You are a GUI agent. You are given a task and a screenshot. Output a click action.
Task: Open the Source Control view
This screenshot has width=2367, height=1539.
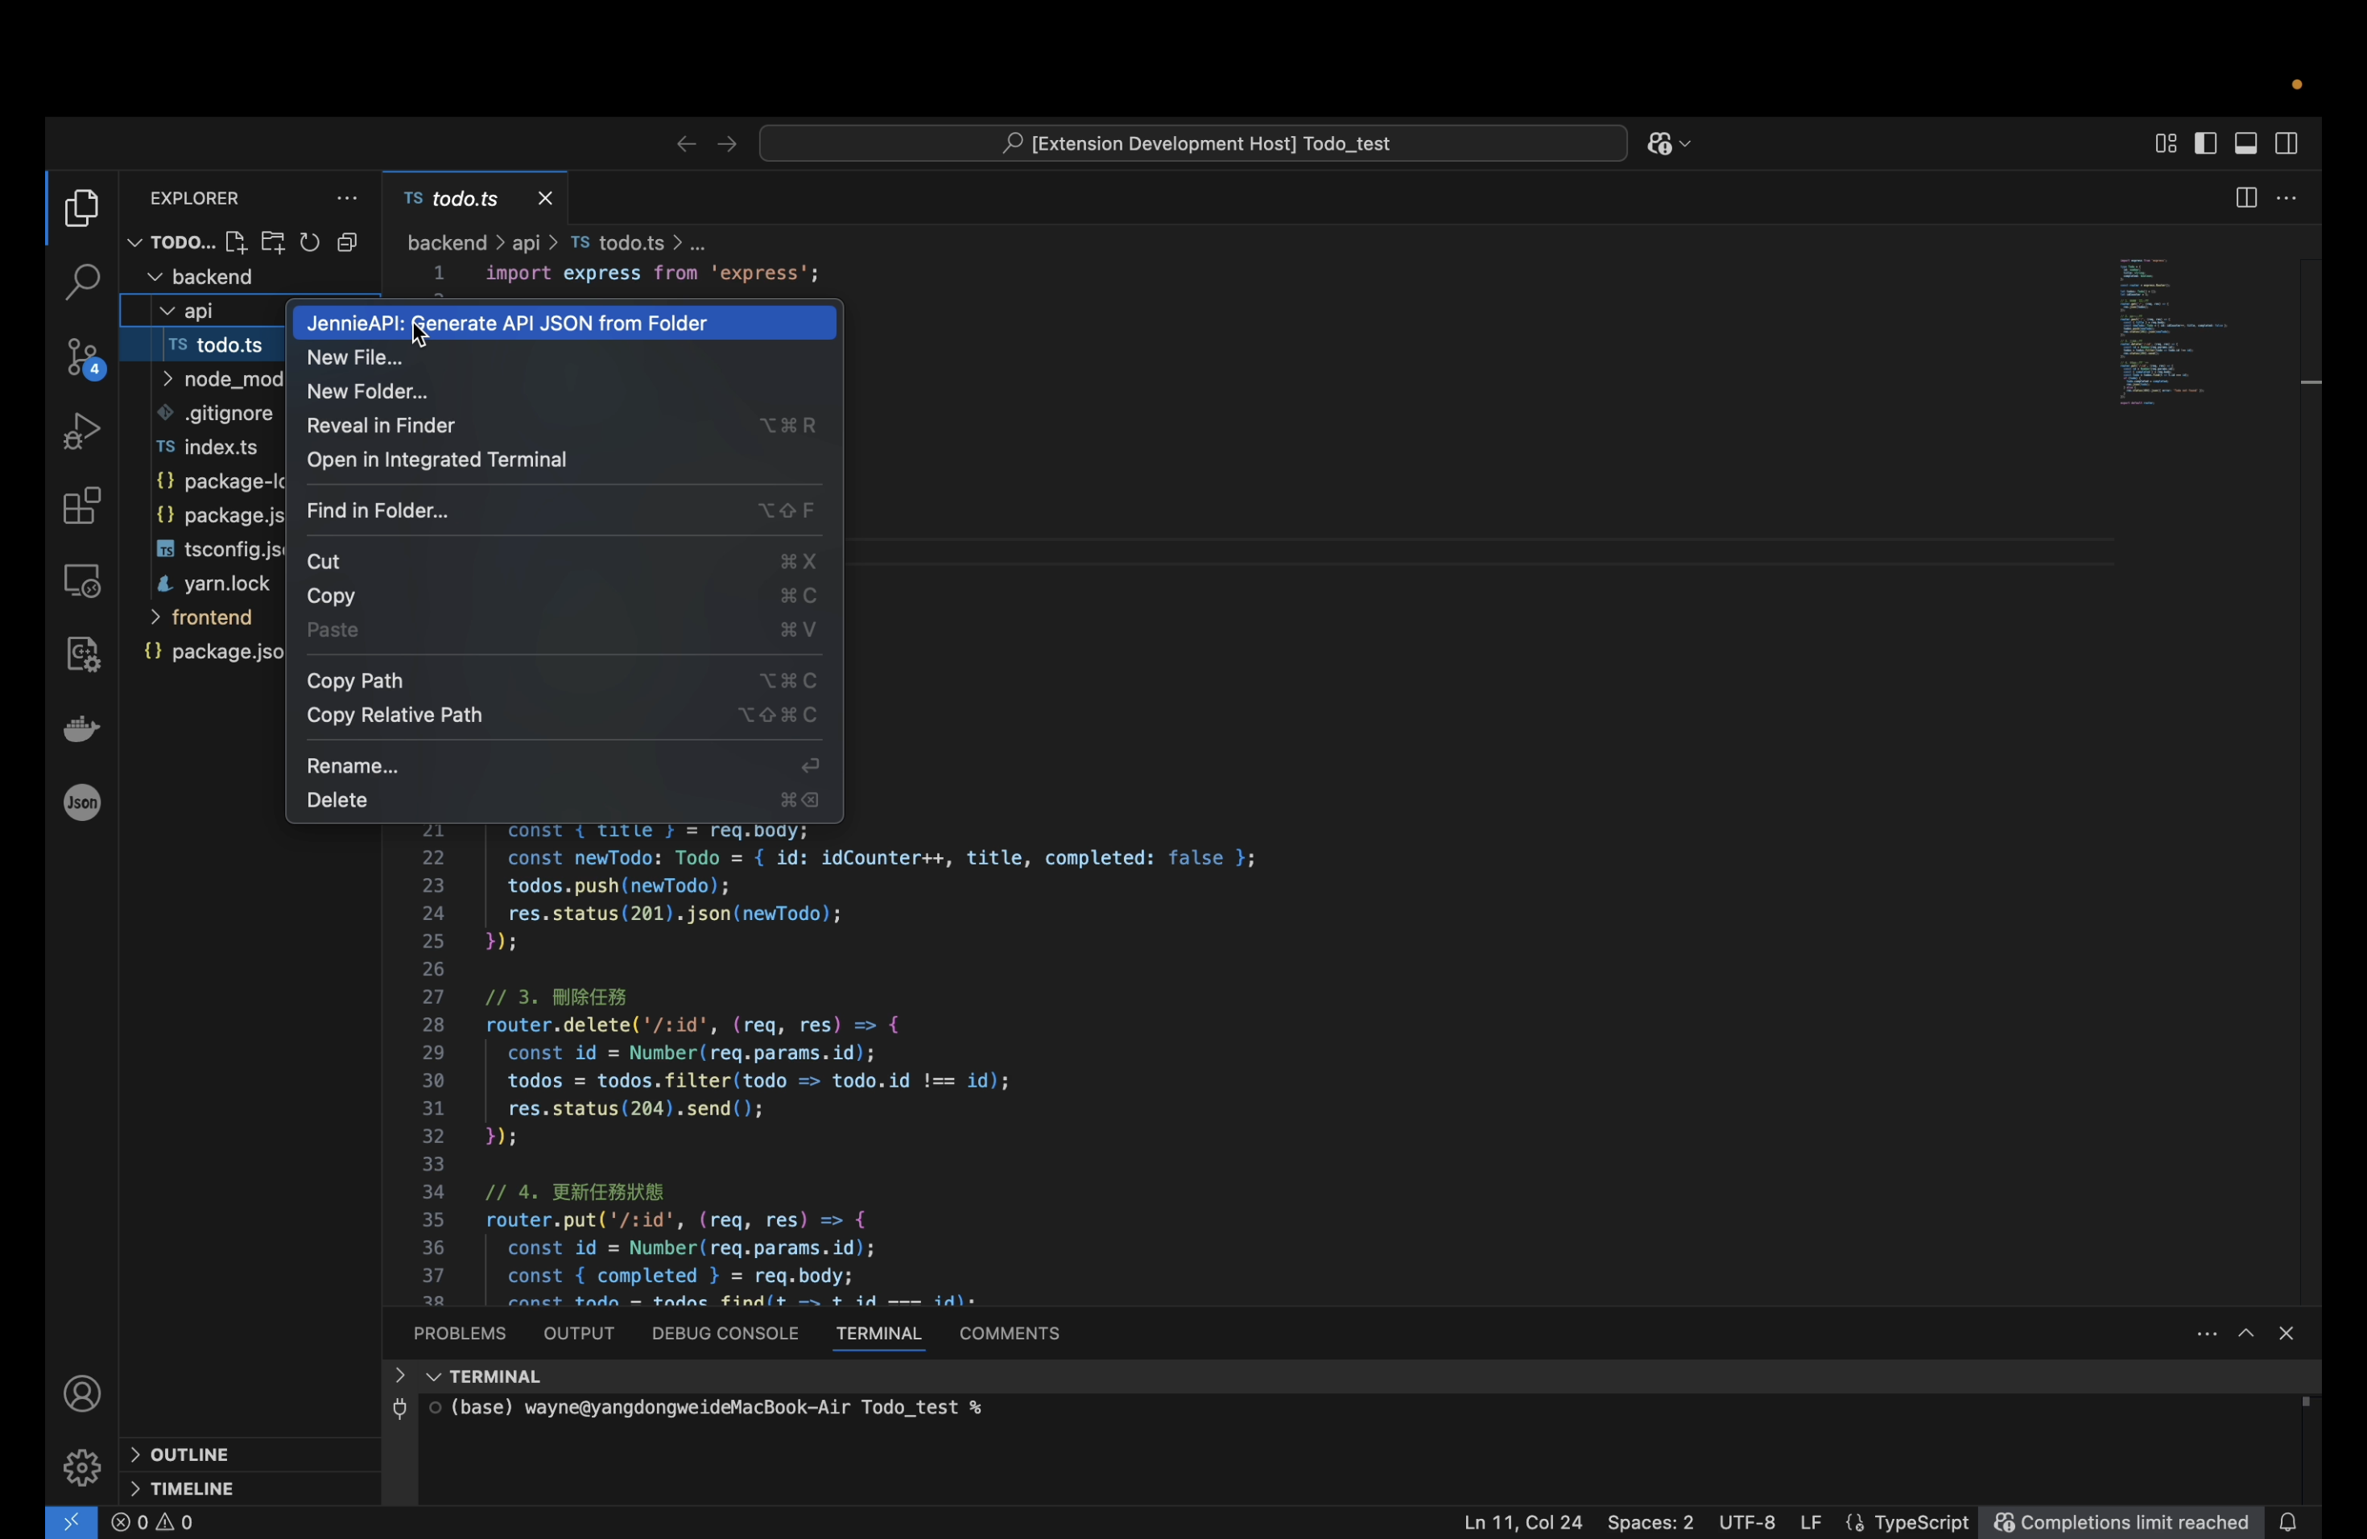coord(81,358)
